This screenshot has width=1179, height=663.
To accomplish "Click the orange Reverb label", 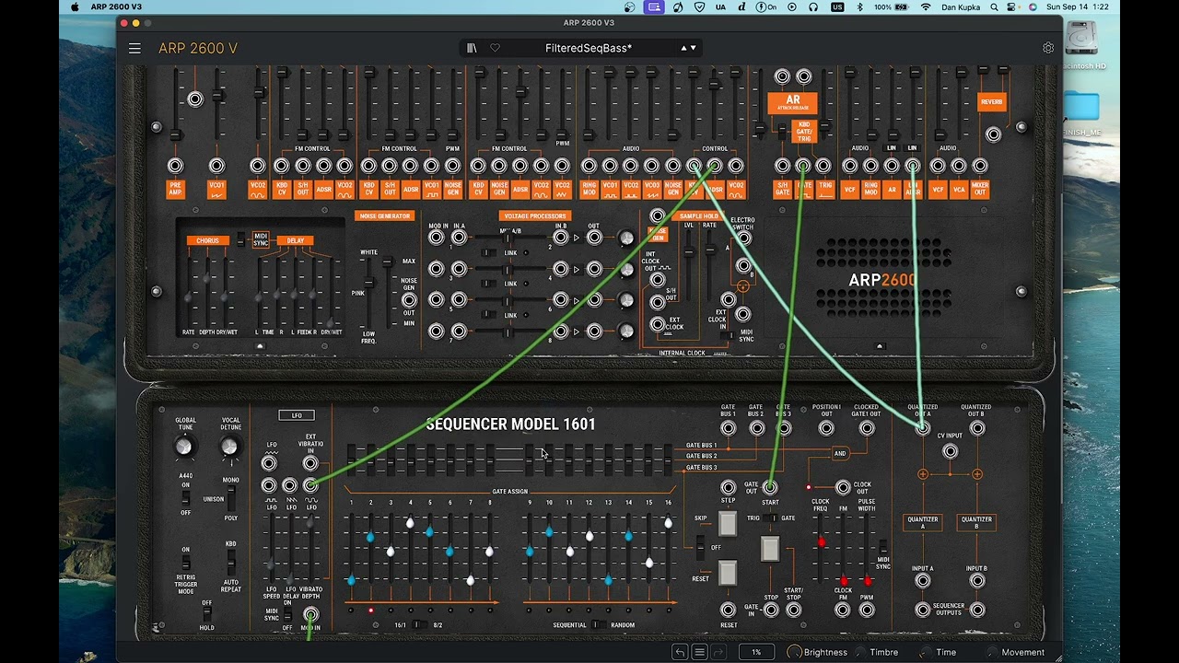I will 991,102.
